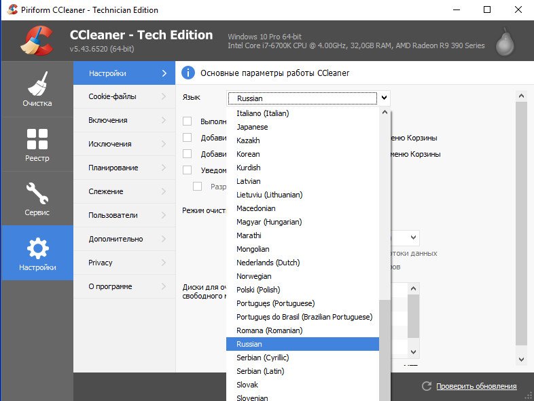Select Portugues (Portuguese) from the list
This screenshot has width=534, height=401.
[302, 303]
